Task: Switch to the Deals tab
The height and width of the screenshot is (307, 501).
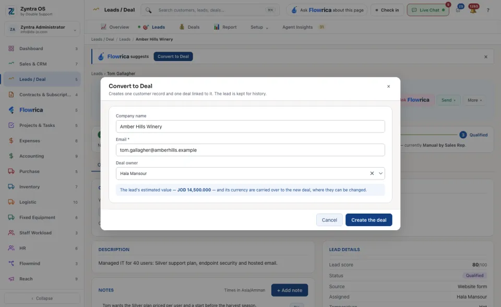Action: (189, 27)
